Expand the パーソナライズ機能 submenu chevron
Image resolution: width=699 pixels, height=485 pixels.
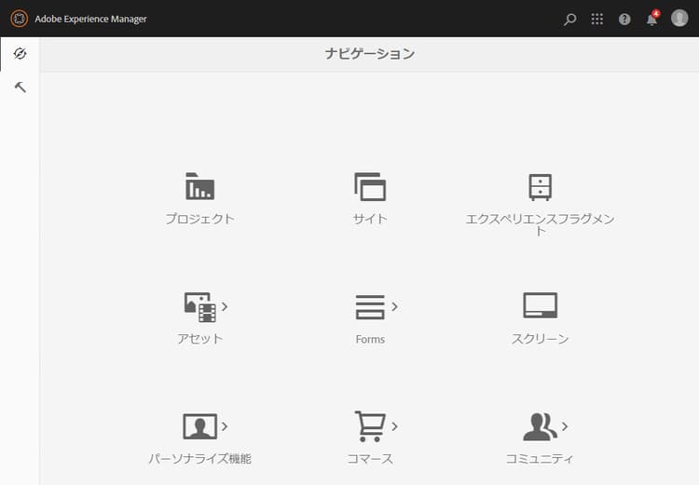click(225, 426)
